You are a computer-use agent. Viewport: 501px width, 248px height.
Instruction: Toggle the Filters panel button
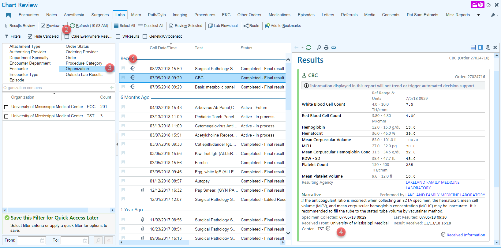(x=13, y=36)
